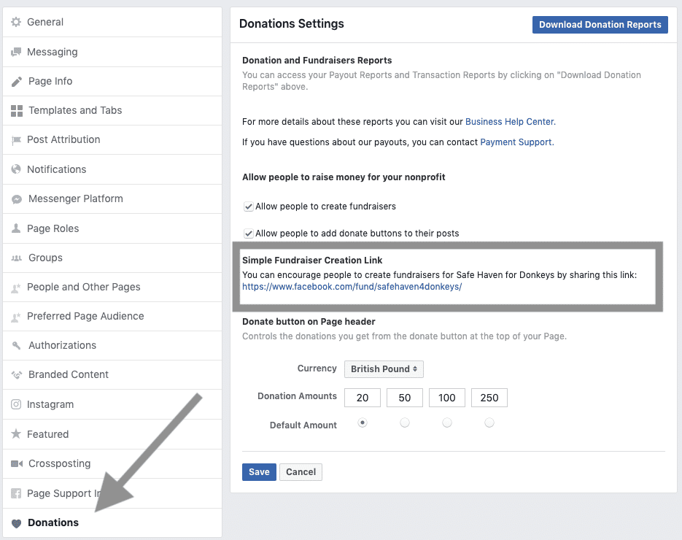Select the default amount radio under 250
Image resolution: width=682 pixels, height=540 pixels.
click(489, 423)
